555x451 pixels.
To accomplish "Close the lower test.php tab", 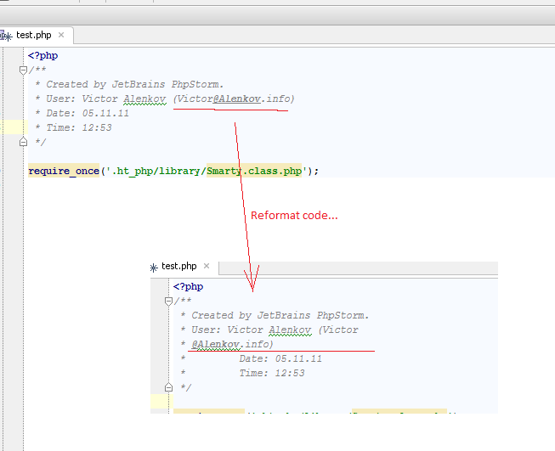I will click(207, 266).
